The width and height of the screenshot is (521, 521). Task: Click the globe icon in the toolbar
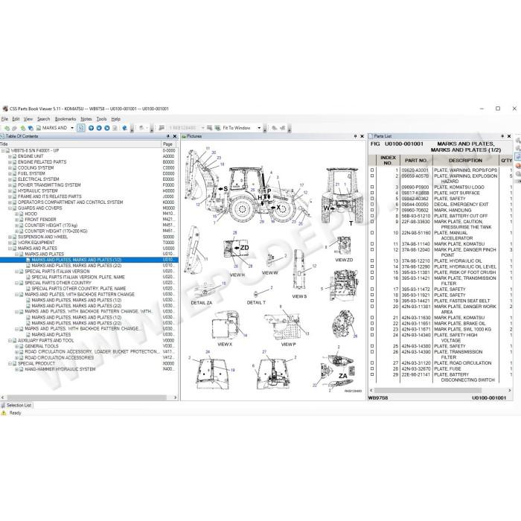coord(124,128)
